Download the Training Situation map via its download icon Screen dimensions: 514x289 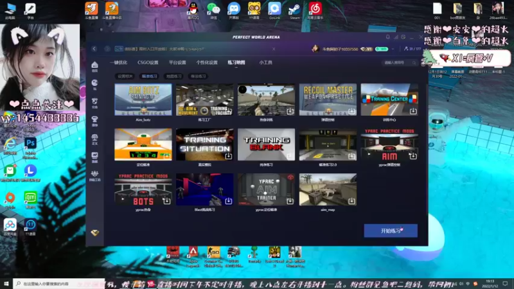coord(228,156)
